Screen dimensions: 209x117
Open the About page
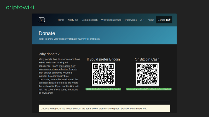point(151,20)
